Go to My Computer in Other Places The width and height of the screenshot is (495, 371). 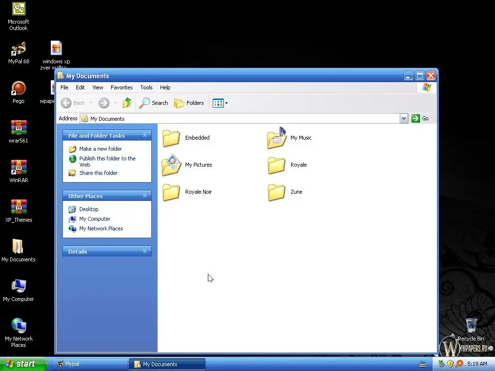[x=95, y=219]
